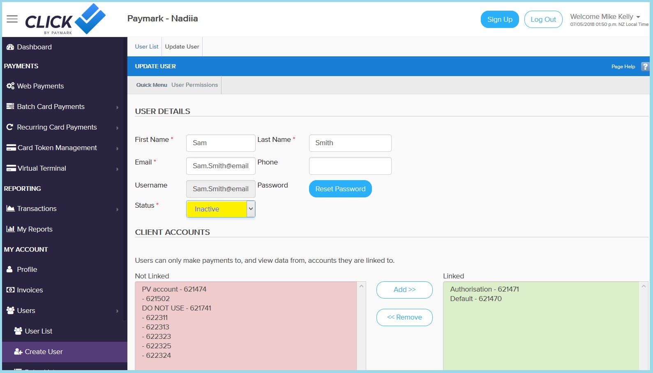Click the Create User add-person icon
Viewport: 653px width, 373px height.
[x=18, y=352]
